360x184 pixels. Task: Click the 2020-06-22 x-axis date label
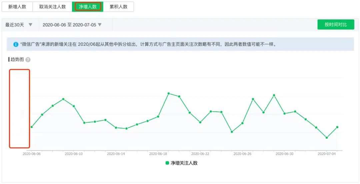200,154
